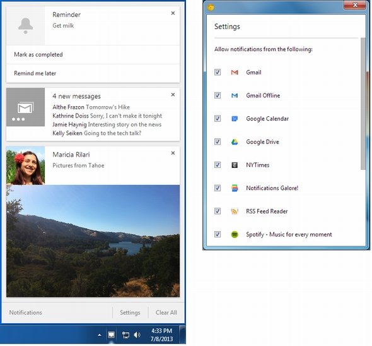Select Remind me later
Image resolution: width=372 pixels, height=346 pixels.
point(93,73)
